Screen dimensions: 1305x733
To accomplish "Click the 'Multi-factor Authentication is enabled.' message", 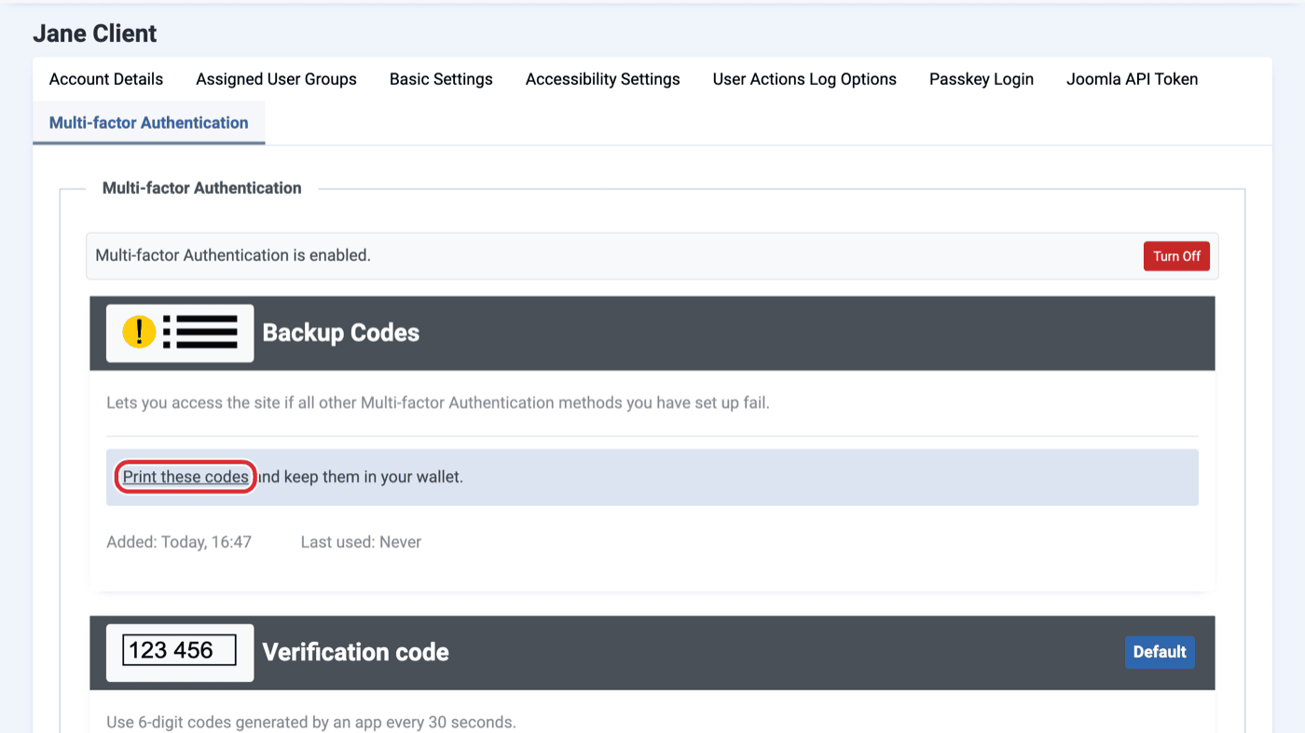I will (233, 255).
